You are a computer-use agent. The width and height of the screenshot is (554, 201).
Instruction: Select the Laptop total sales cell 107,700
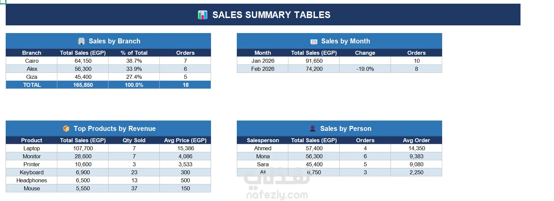pyautogui.click(x=83, y=148)
